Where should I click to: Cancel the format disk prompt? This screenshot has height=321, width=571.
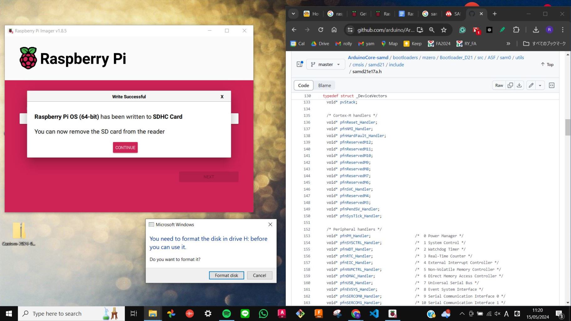click(260, 275)
